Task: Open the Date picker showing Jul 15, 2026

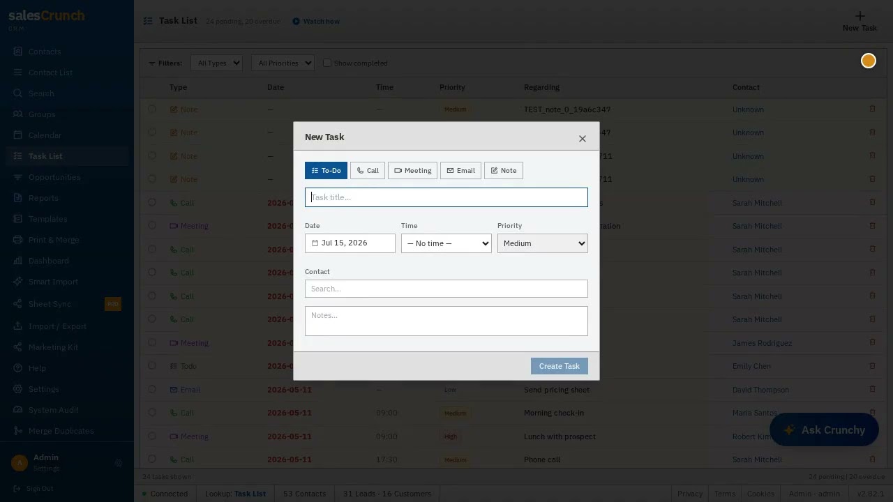Action: (x=350, y=243)
